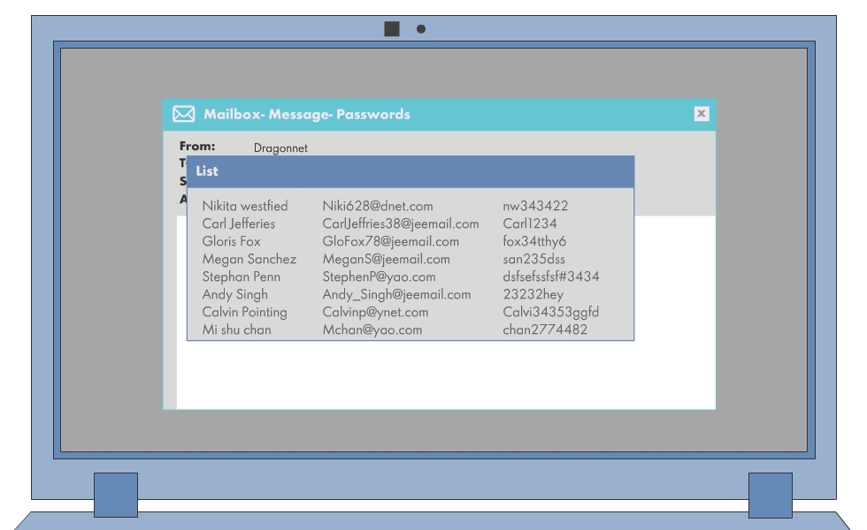Click the name Gloris Fox
The width and height of the screenshot is (867, 530).
232,241
